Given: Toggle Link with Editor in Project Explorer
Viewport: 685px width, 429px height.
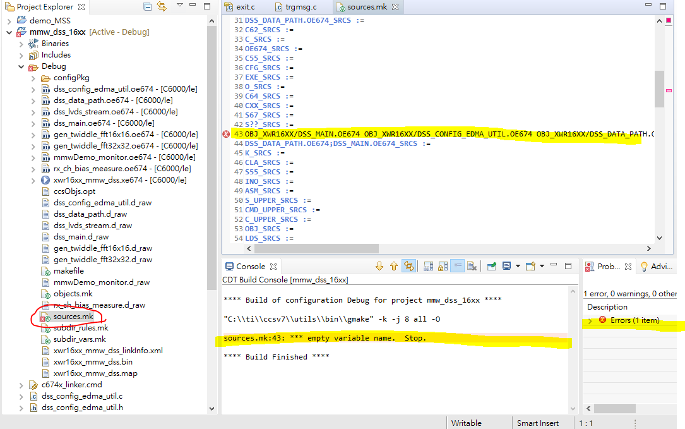Looking at the screenshot, I should coord(161,6).
